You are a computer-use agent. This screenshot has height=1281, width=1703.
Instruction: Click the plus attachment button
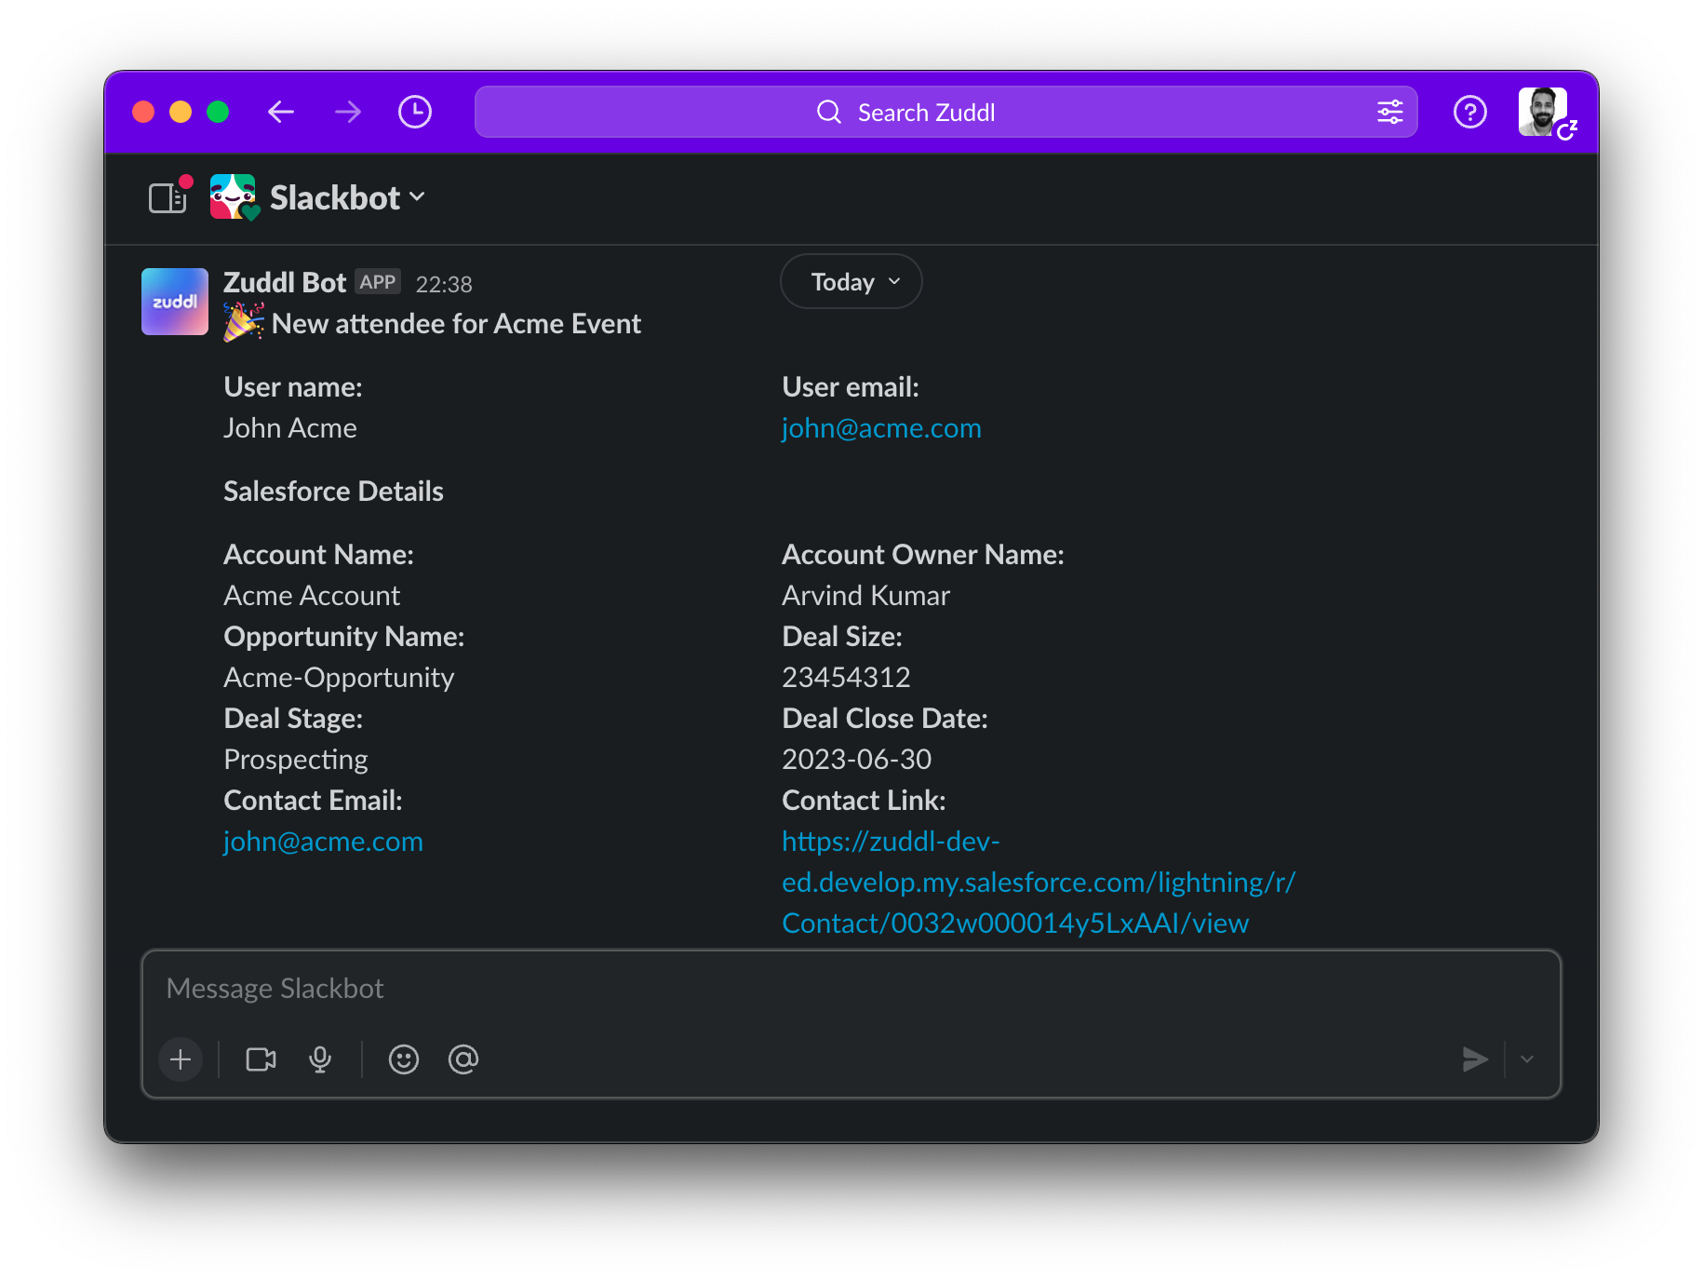click(181, 1059)
